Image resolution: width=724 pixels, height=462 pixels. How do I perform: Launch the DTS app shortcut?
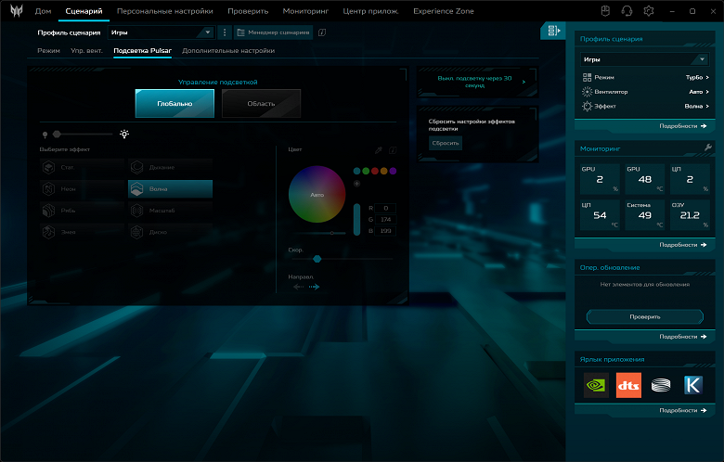pos(628,385)
